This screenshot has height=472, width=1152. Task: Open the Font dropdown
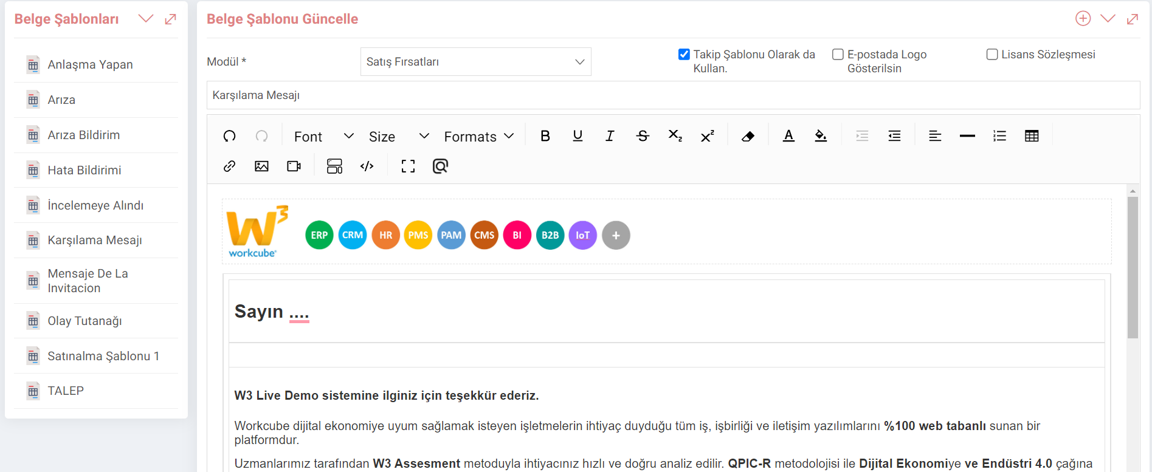point(323,137)
